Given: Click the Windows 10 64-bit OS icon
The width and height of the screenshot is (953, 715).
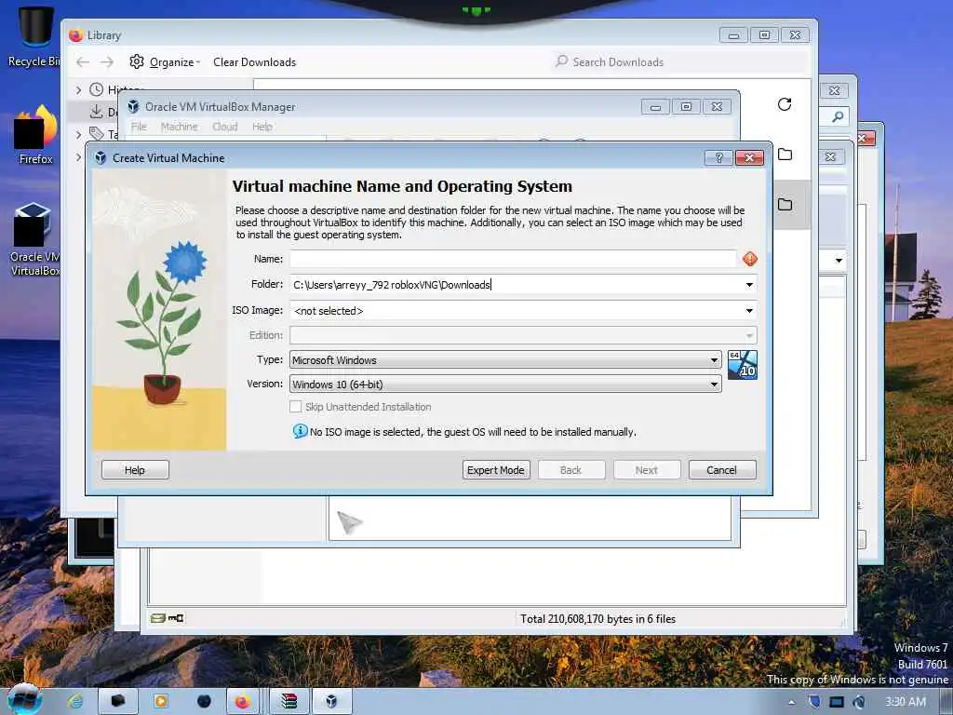Looking at the screenshot, I should point(742,365).
